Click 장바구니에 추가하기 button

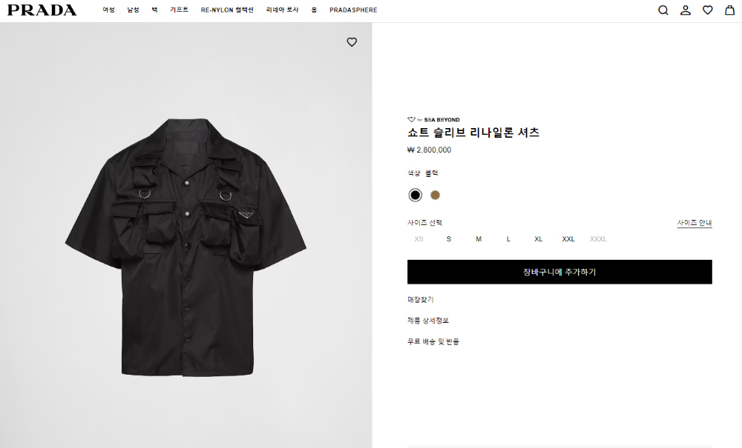(x=559, y=272)
